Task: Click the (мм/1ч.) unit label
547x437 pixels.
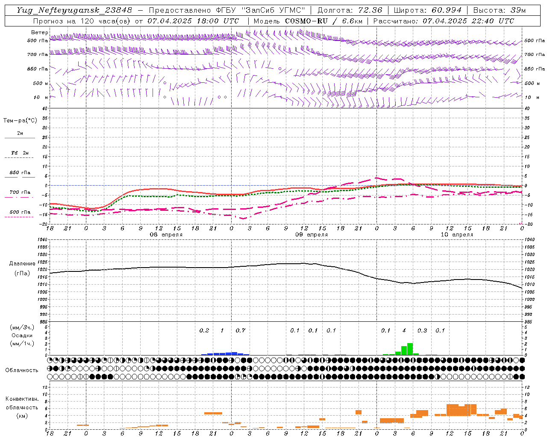Action: point(22,344)
